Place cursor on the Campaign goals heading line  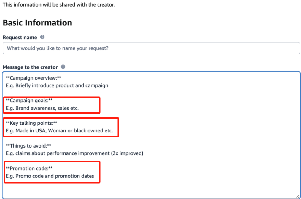coord(29,101)
